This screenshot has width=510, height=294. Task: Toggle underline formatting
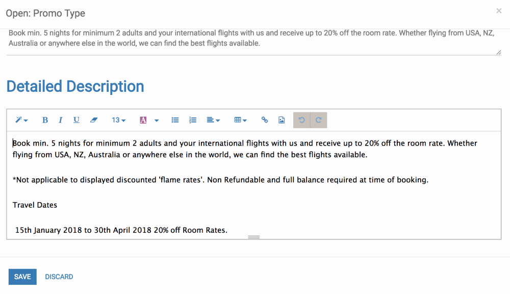[x=76, y=120]
